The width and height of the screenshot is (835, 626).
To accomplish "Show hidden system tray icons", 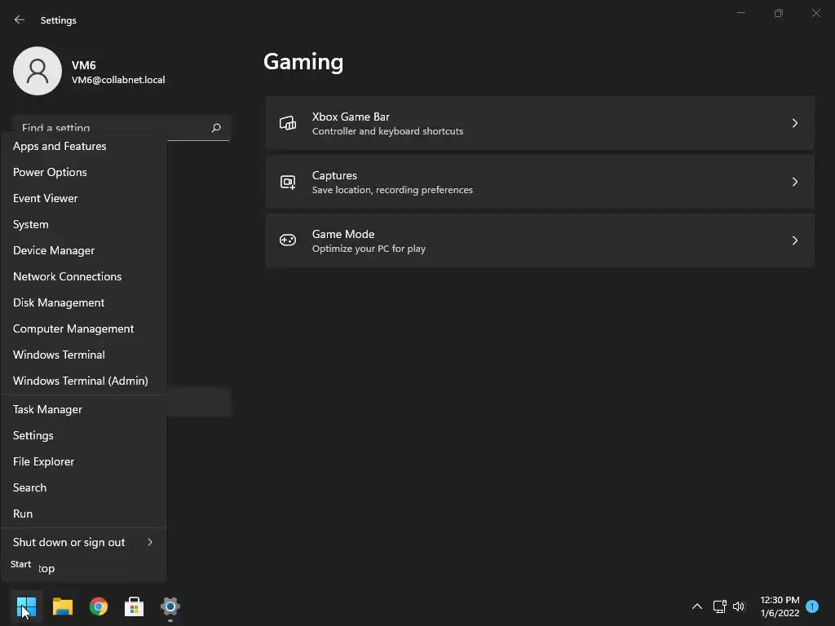I will pyautogui.click(x=696, y=606).
